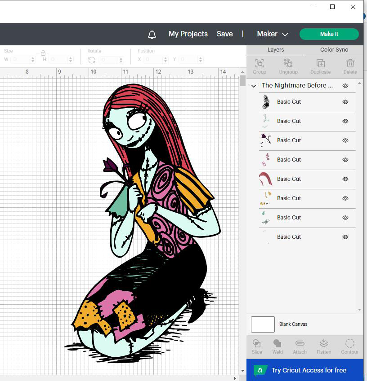Click the canvas vertical scrollbar thumb
This screenshot has width=367, height=381.
(242, 81)
